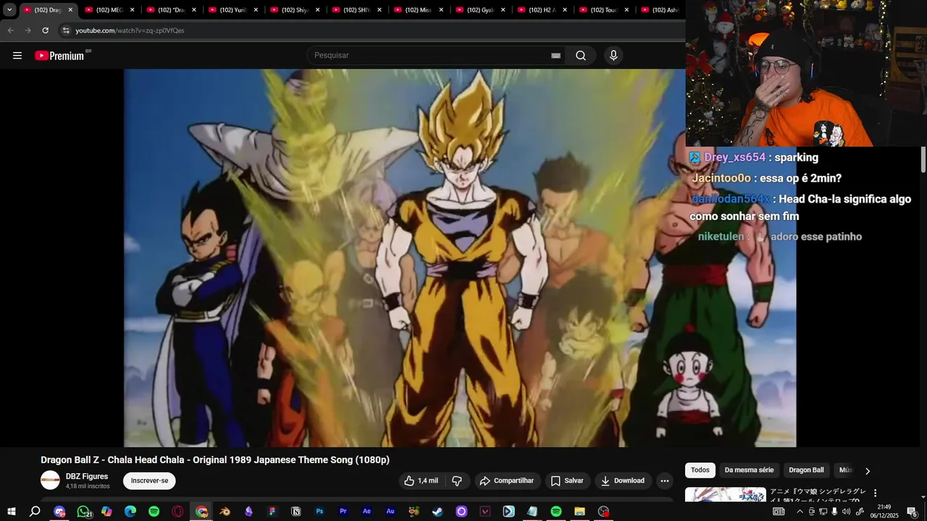Select the Dragon Ball filter chip
927x521 pixels.
(806, 470)
